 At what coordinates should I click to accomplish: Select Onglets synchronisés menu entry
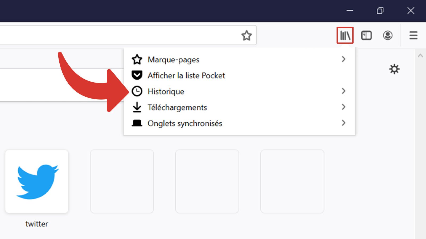(185, 123)
